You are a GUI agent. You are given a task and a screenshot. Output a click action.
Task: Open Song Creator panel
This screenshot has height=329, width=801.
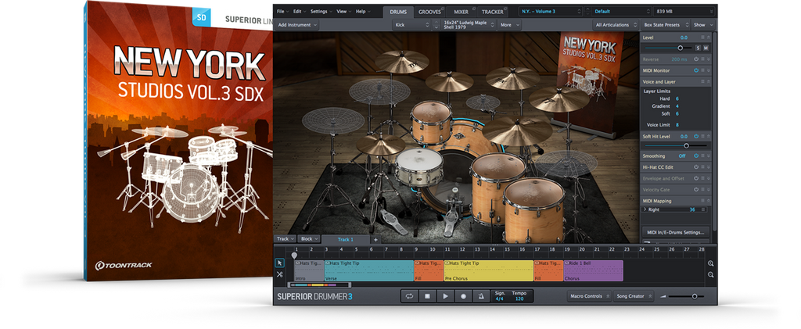(x=634, y=296)
